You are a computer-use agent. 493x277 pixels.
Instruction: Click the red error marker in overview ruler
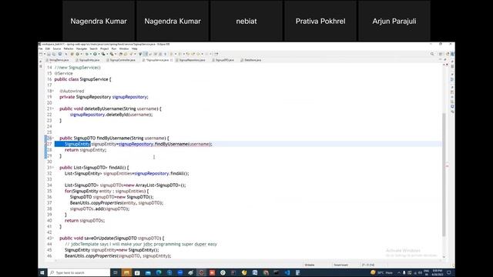(447, 166)
